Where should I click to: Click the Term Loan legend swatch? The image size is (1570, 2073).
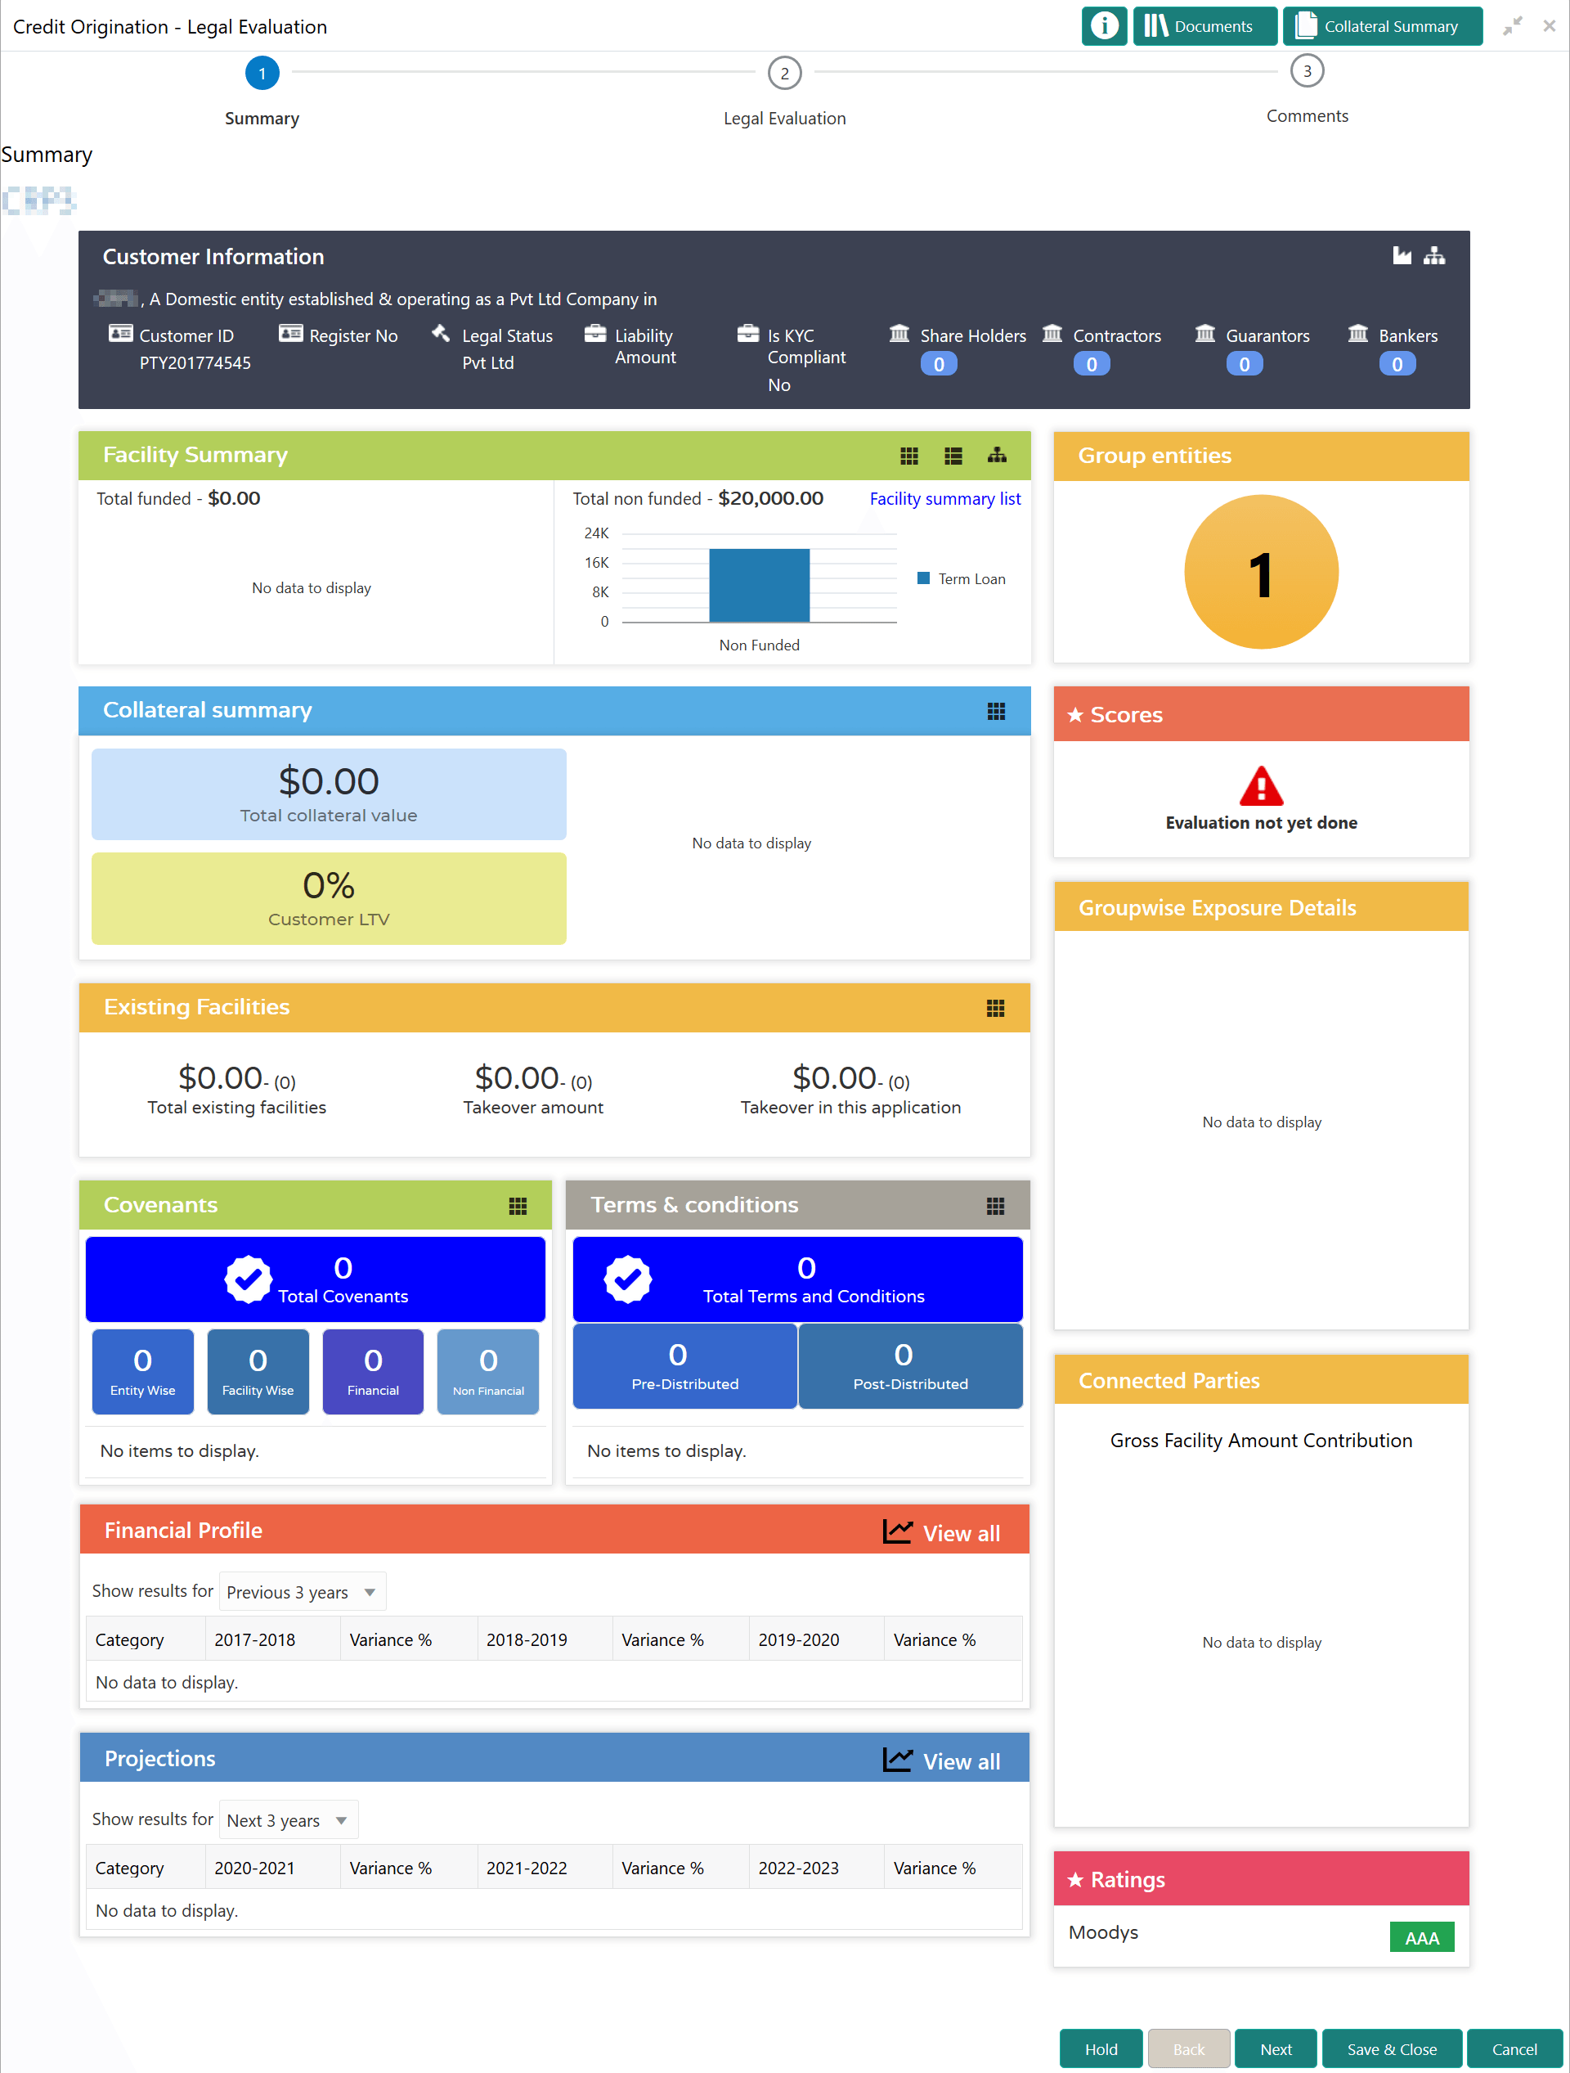click(x=922, y=578)
